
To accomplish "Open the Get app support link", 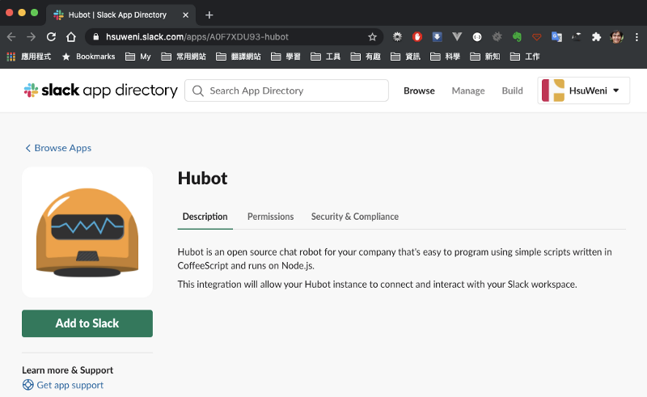I will 70,385.
